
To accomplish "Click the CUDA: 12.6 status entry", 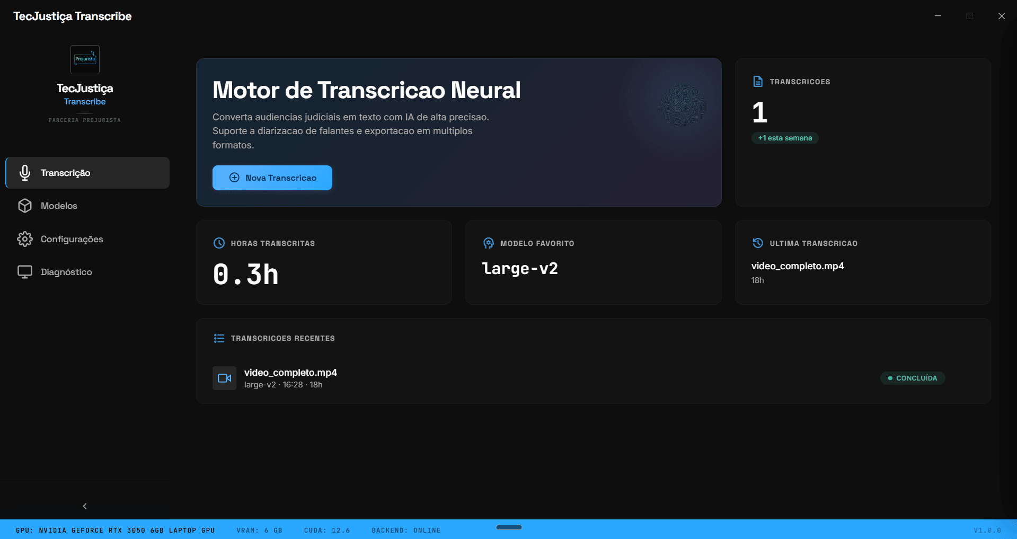I will tap(327, 530).
